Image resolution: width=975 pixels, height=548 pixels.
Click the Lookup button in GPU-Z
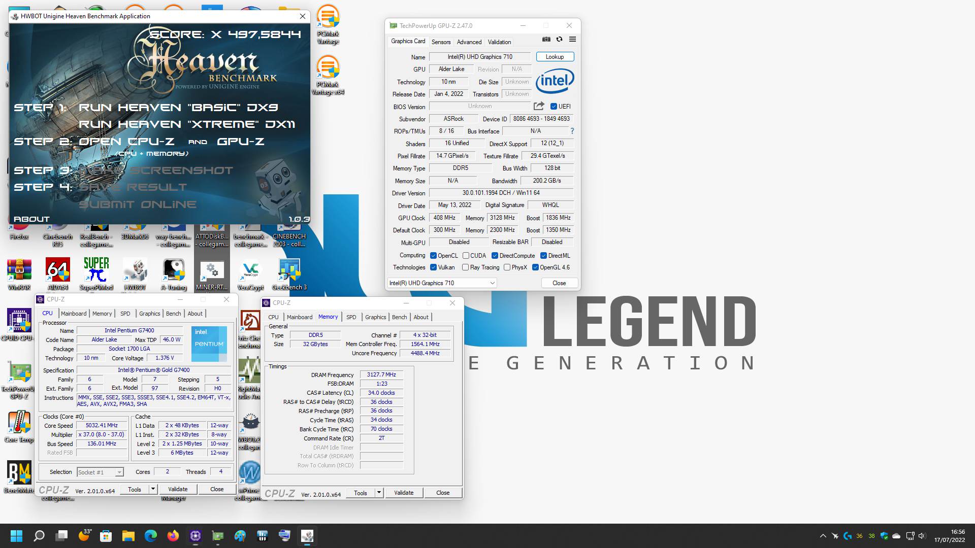coord(555,57)
